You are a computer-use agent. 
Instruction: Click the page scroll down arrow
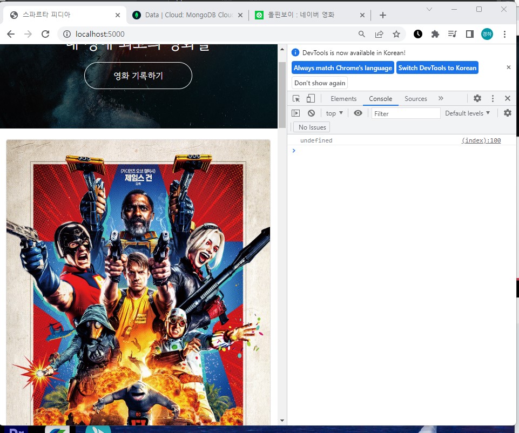[282, 421]
